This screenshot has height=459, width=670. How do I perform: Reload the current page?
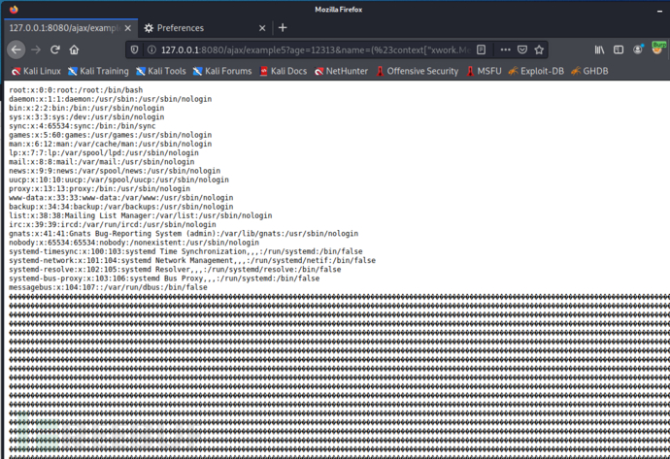point(55,49)
